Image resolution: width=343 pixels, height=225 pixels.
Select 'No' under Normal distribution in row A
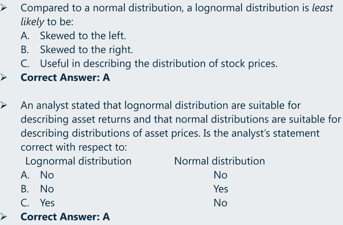(x=220, y=175)
